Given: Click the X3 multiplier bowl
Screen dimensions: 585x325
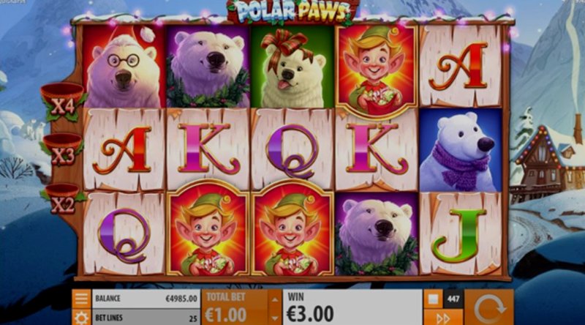Looking at the screenshot, I should point(62,150).
